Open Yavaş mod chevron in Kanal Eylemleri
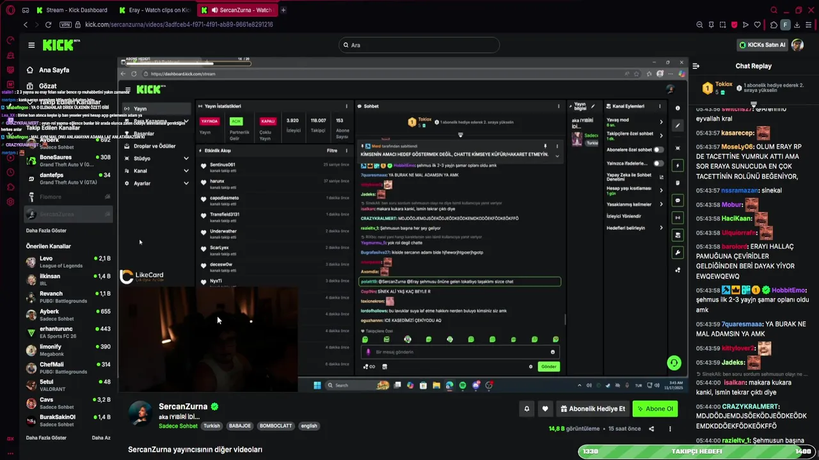Screen dimensions: 819x460 click(661, 121)
